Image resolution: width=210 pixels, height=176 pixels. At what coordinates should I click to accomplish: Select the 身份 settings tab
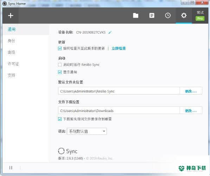(11, 41)
